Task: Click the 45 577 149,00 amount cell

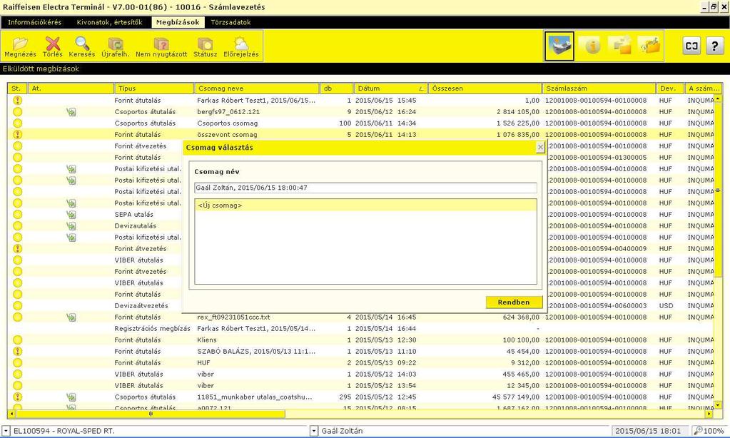Action: pyautogui.click(x=515, y=397)
